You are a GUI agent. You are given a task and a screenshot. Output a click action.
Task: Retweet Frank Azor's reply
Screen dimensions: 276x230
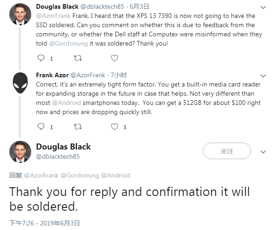[77, 126]
